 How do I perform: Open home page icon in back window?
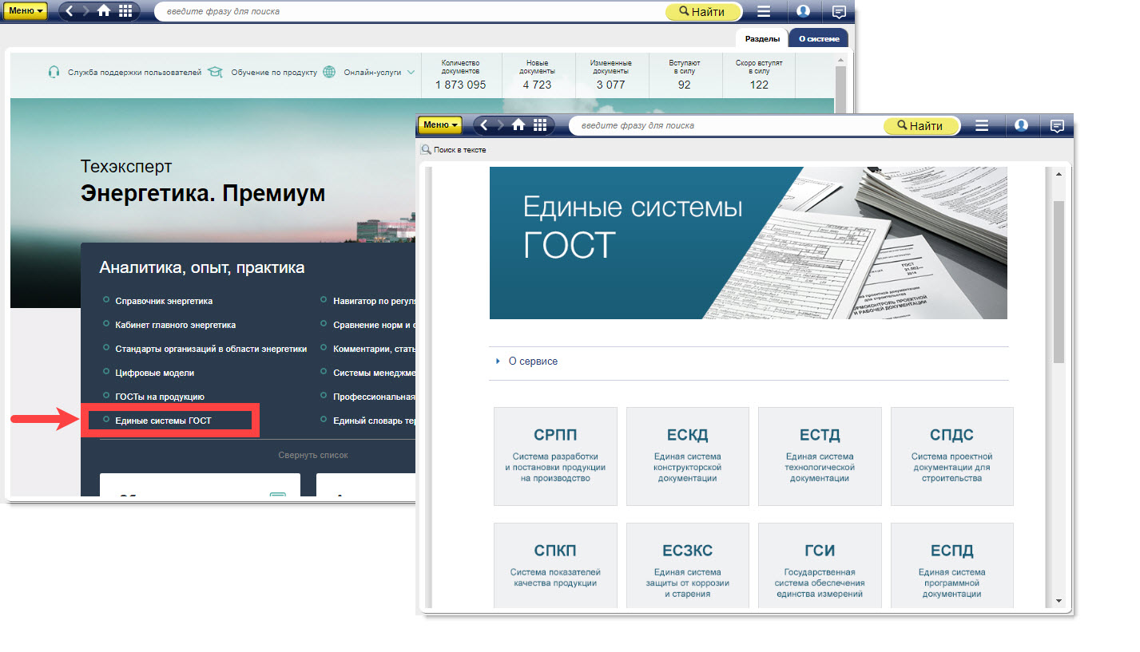104,11
